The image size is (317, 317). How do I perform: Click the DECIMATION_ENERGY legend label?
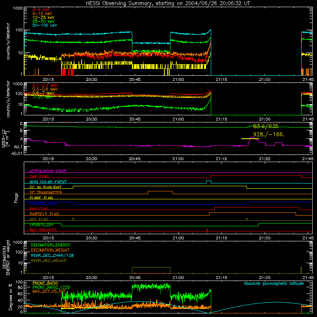tap(51, 245)
